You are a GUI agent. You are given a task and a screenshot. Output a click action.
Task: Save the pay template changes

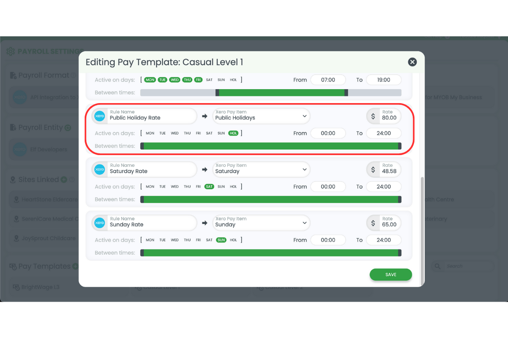390,275
